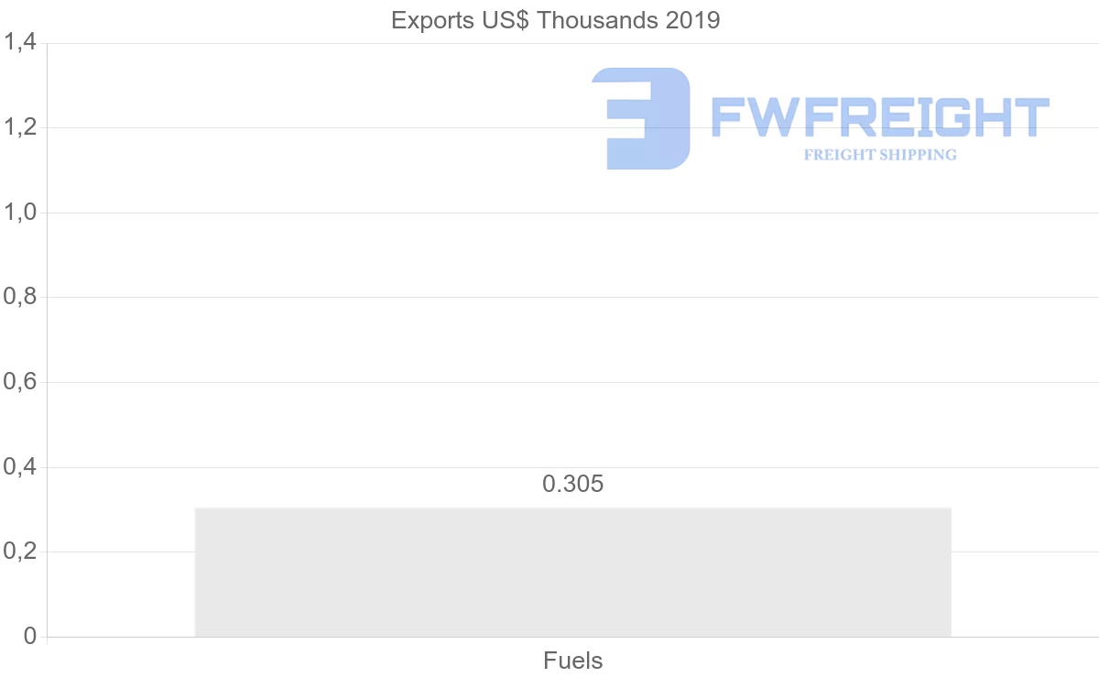Viewport: 1099px width, 699px height.
Task: Click the 0,2 y-axis label
Action: (19, 552)
